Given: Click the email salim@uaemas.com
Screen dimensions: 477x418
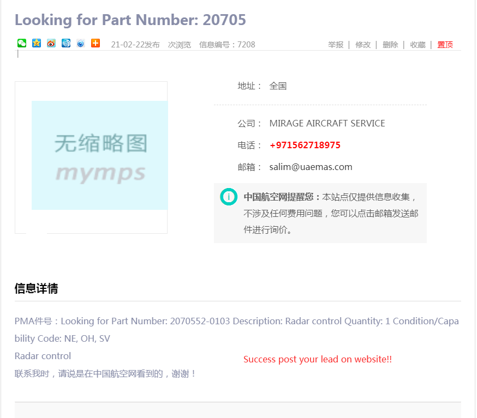Looking at the screenshot, I should (x=311, y=167).
